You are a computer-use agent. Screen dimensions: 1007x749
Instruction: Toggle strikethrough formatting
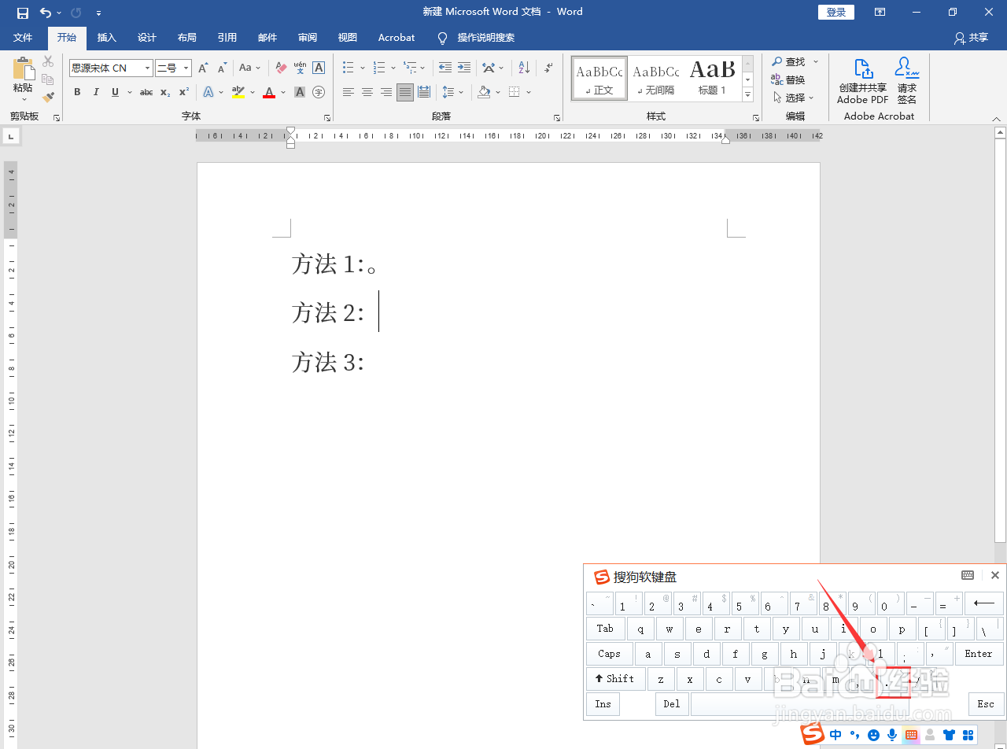(146, 92)
